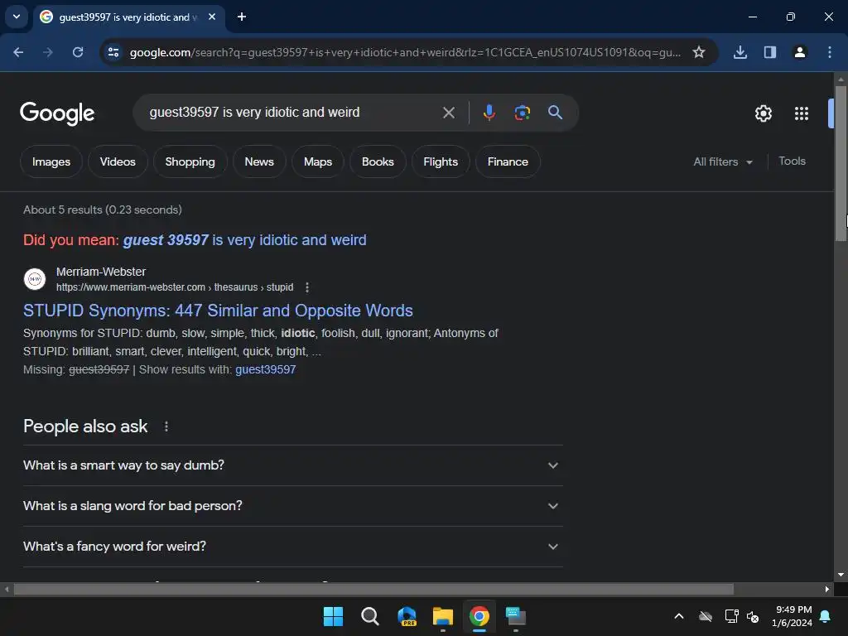848x636 pixels.
Task: Switch to the Videos filter
Action: (118, 161)
